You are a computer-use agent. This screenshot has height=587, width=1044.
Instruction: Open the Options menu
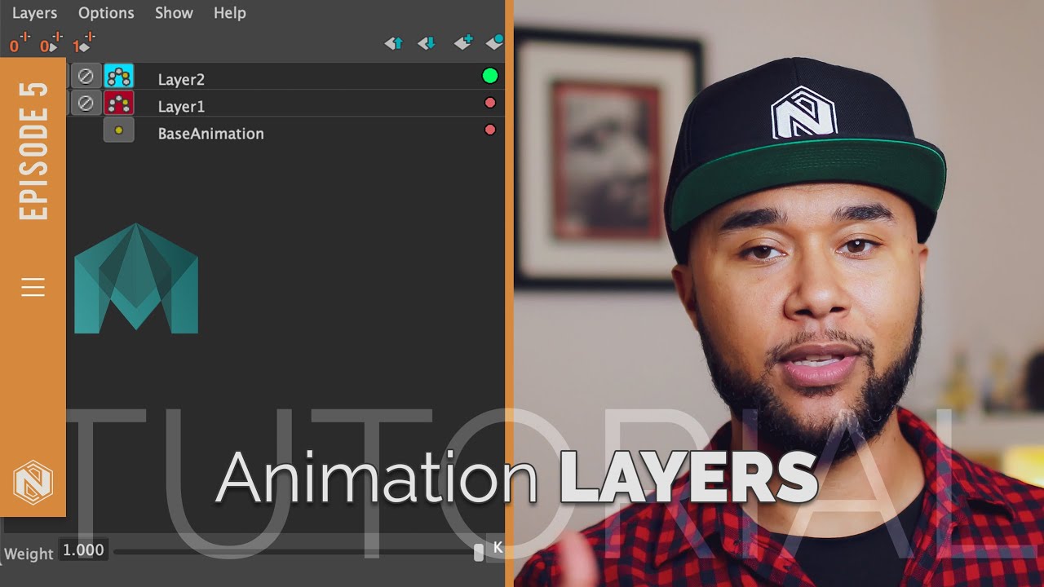(x=106, y=12)
